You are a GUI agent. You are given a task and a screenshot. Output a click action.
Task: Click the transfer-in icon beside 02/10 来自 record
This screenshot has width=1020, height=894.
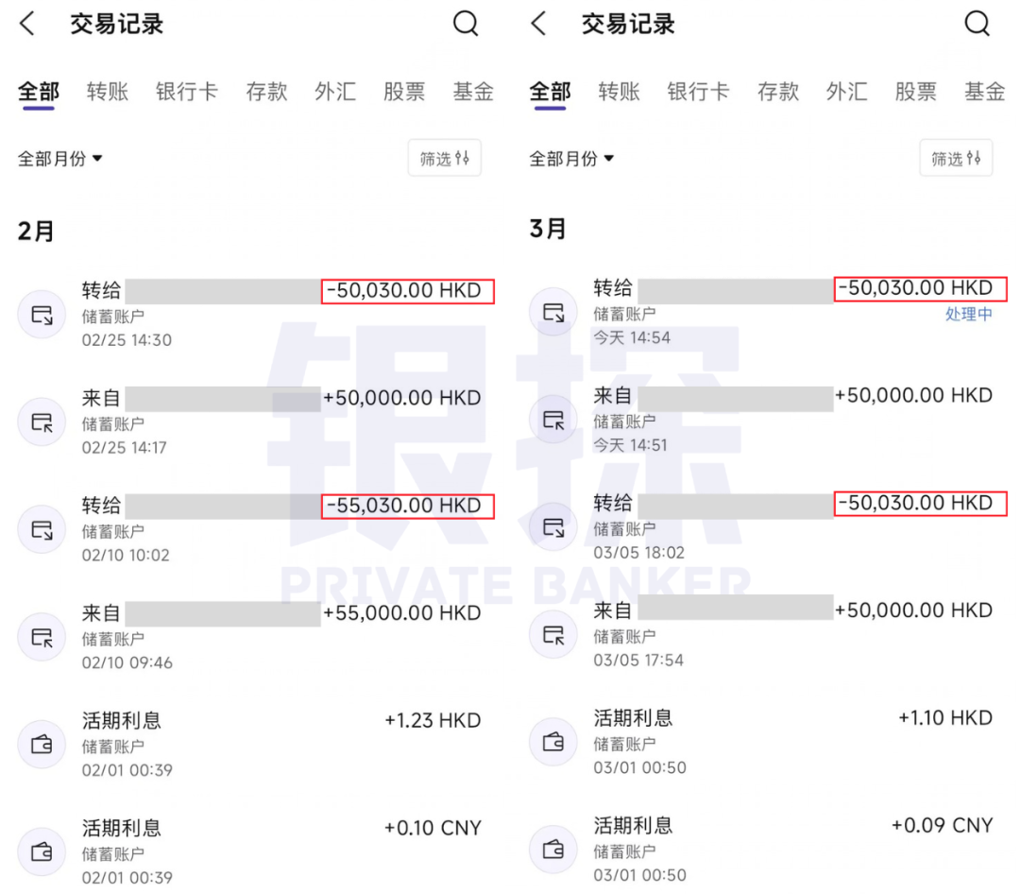(x=42, y=637)
